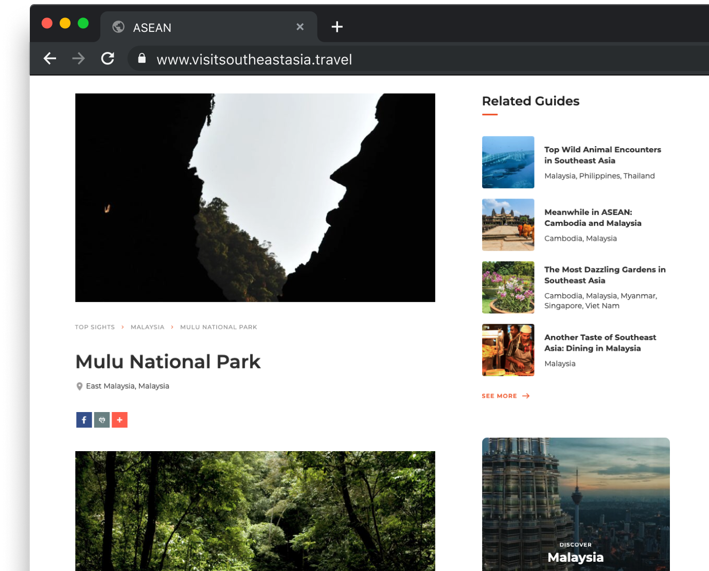Open Top Sights breadcrumb link
The width and height of the screenshot is (709, 571).
click(95, 327)
